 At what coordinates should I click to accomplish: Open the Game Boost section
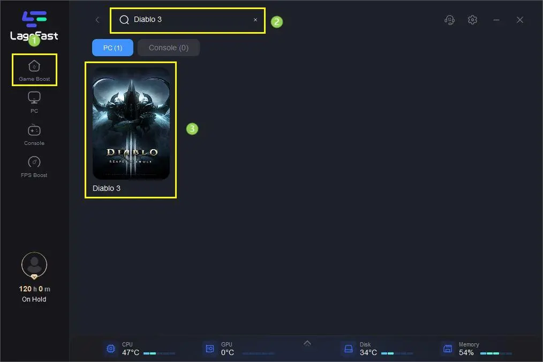[x=34, y=70]
